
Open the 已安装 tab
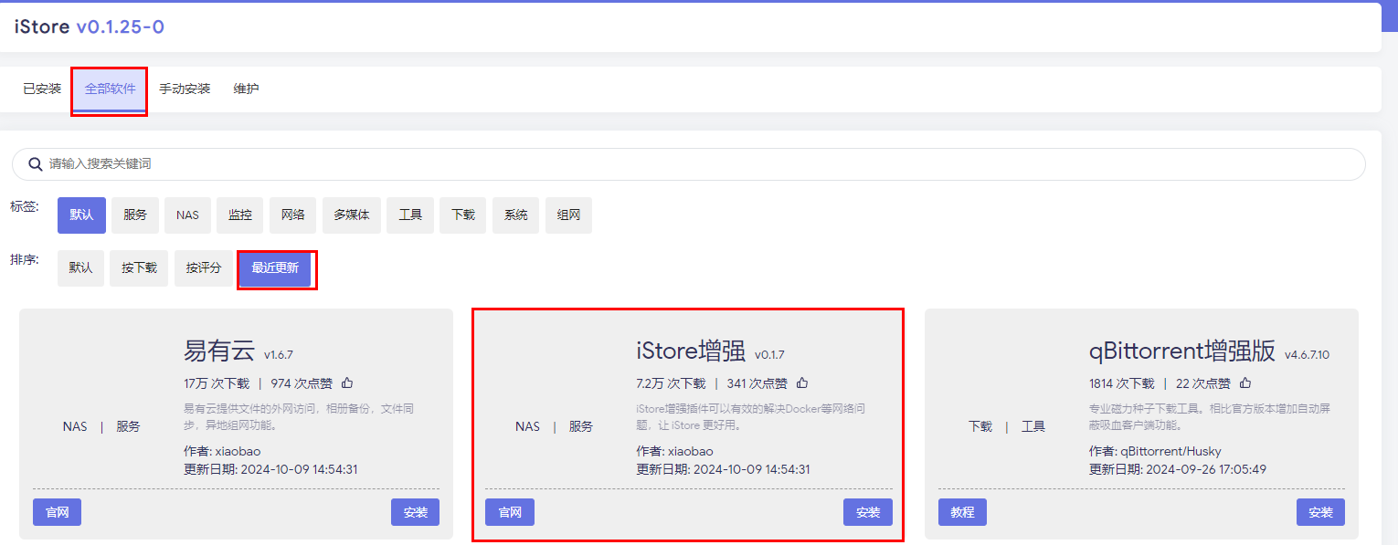(x=42, y=89)
